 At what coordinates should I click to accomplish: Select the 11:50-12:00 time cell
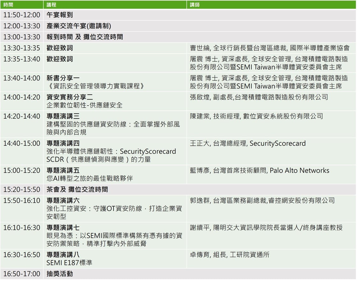(x=22, y=15)
